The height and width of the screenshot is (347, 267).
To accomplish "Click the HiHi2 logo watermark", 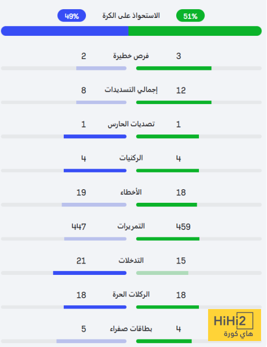I will coord(235,325).
